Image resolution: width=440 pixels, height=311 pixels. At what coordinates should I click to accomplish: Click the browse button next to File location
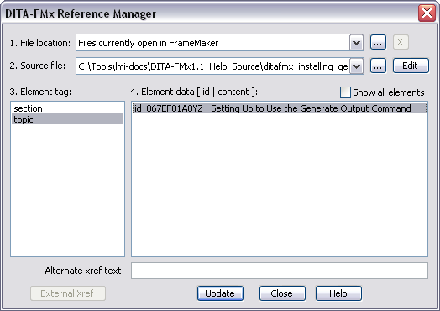(x=378, y=42)
